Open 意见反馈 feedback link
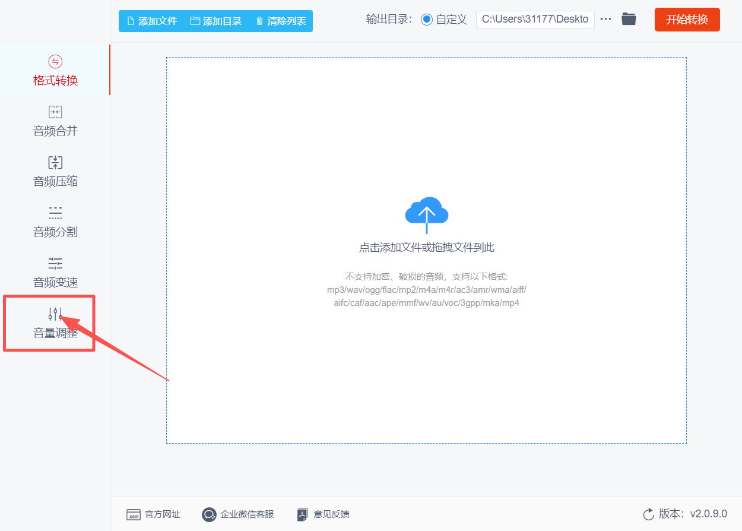The height and width of the screenshot is (531, 742). [324, 514]
